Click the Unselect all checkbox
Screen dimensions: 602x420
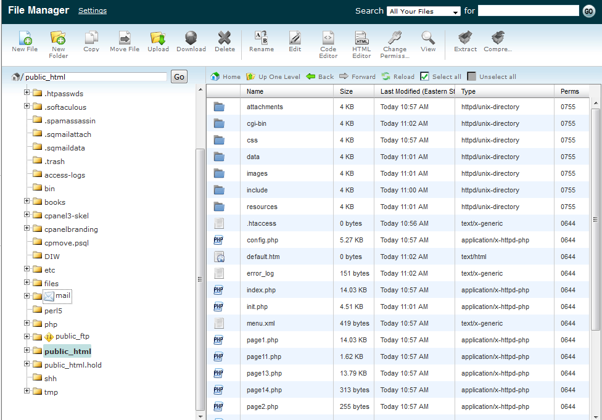pyautogui.click(x=472, y=76)
